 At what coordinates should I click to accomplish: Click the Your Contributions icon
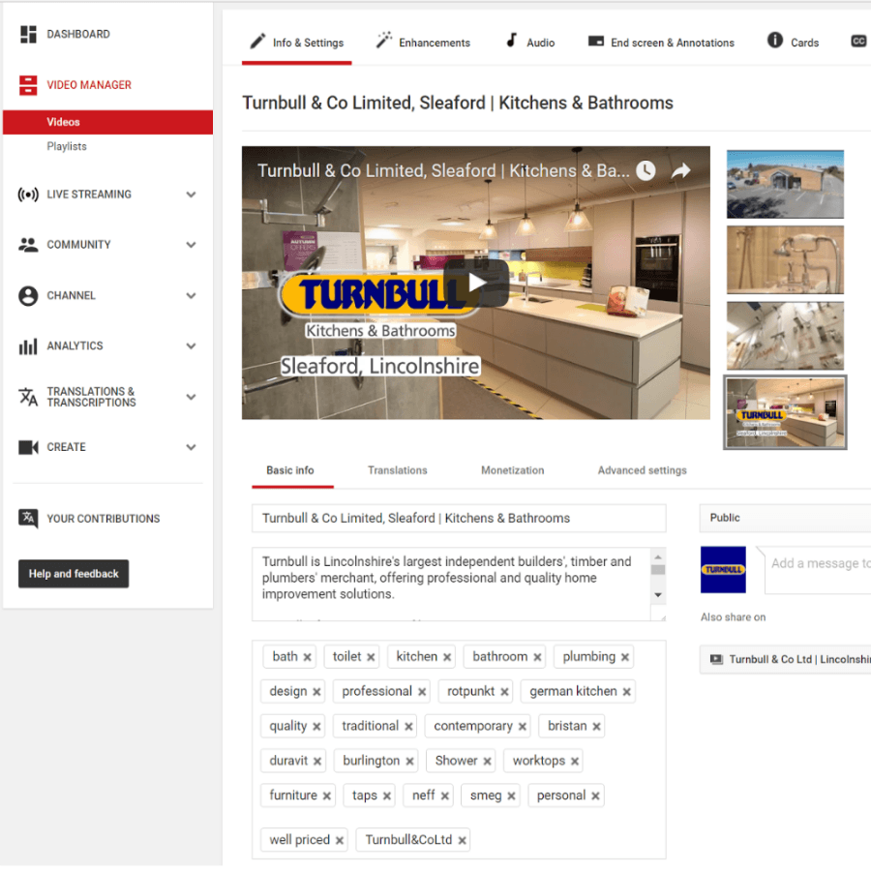tap(28, 519)
